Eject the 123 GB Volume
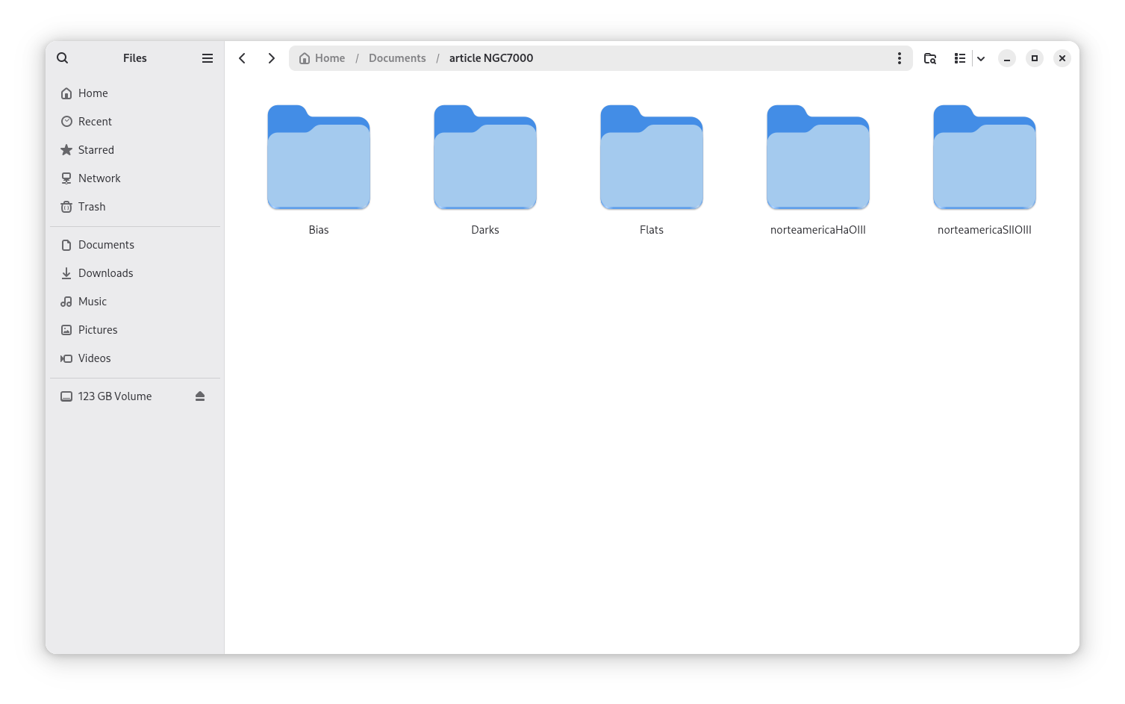Screen dimensions: 1125x704 200,396
